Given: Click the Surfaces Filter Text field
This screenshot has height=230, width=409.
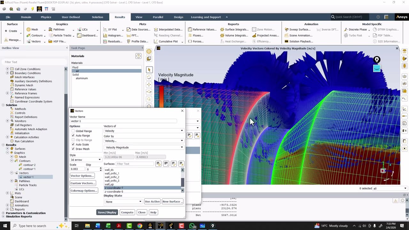Looking at the screenshot, I should [135, 164].
